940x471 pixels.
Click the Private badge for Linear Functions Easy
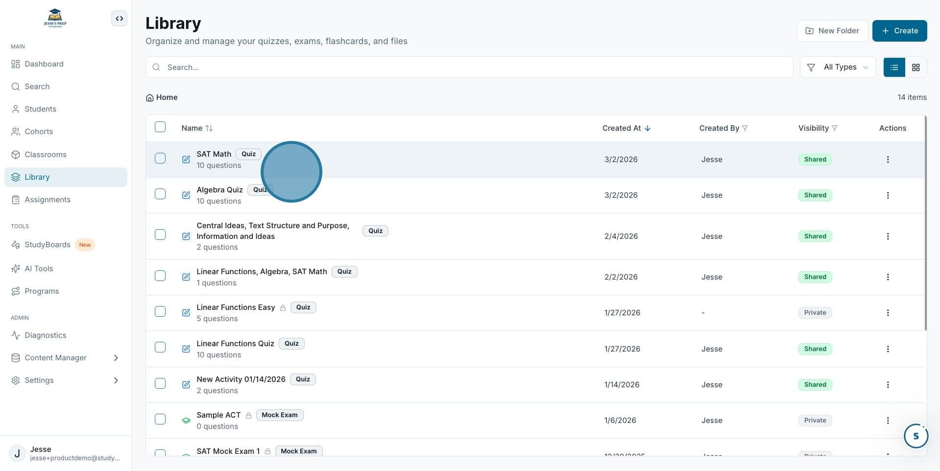pyautogui.click(x=815, y=313)
